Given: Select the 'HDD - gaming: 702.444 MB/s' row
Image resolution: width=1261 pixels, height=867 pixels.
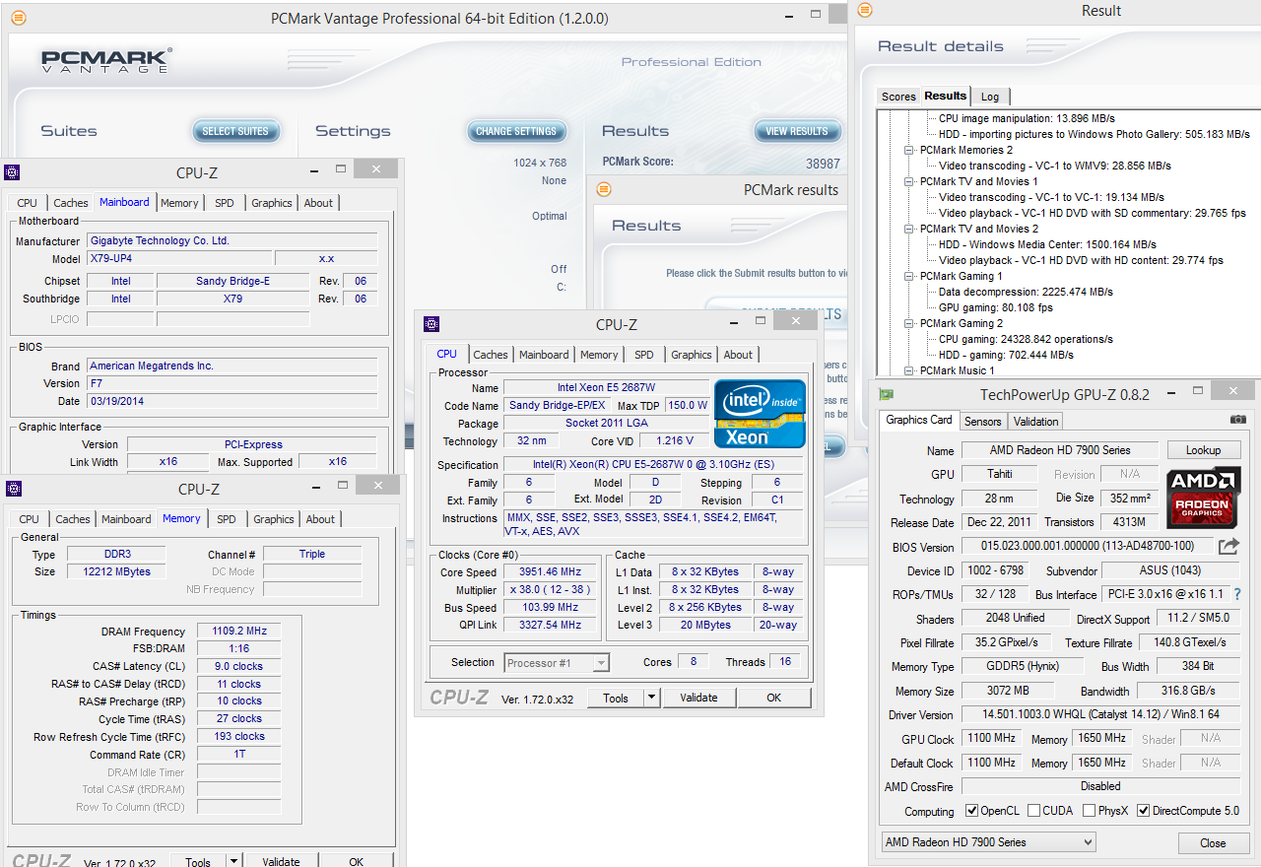Looking at the screenshot, I should (1006, 355).
